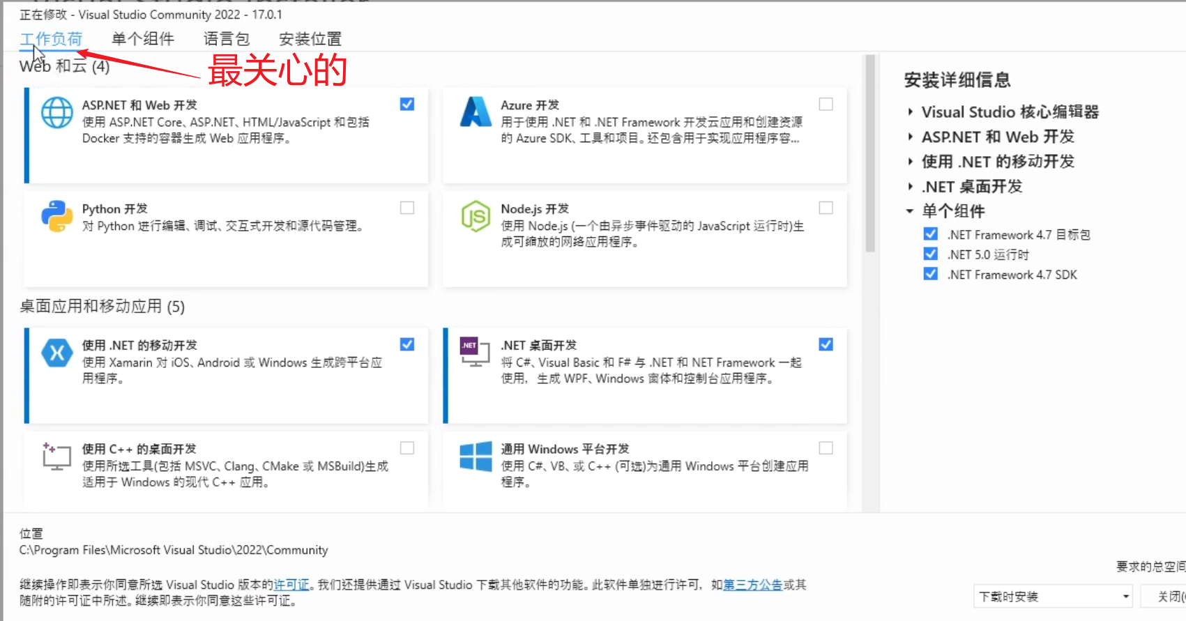The height and width of the screenshot is (621, 1186).
Task: Click the Web 和云 (4) section heading
Action: tap(65, 66)
